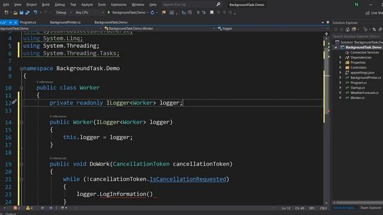
Task: Collapse the Worker constructor at line 14
Action: coord(22,122)
